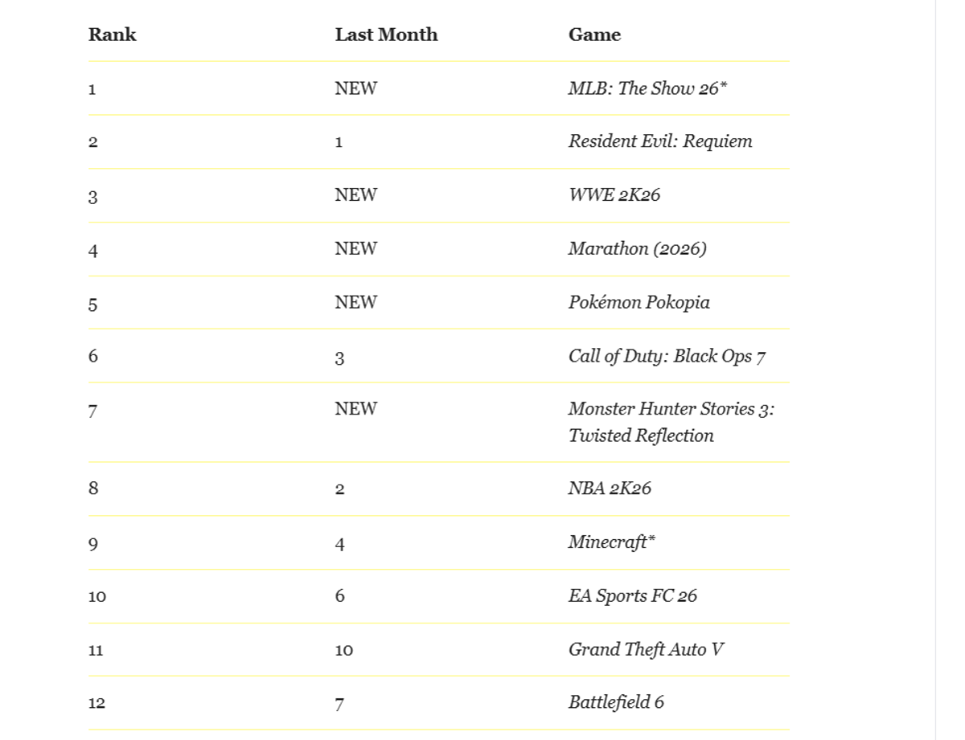Select the Battlefield 6 game title
The height and width of the screenshot is (740, 965).
click(x=616, y=702)
